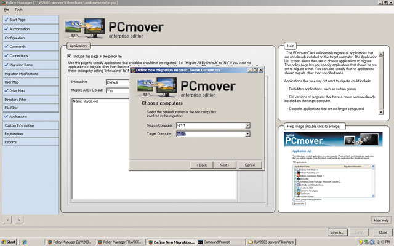Viewport: 394px width, 246px height.
Task: Select Custom Information in sidebar
Action: click(31, 125)
